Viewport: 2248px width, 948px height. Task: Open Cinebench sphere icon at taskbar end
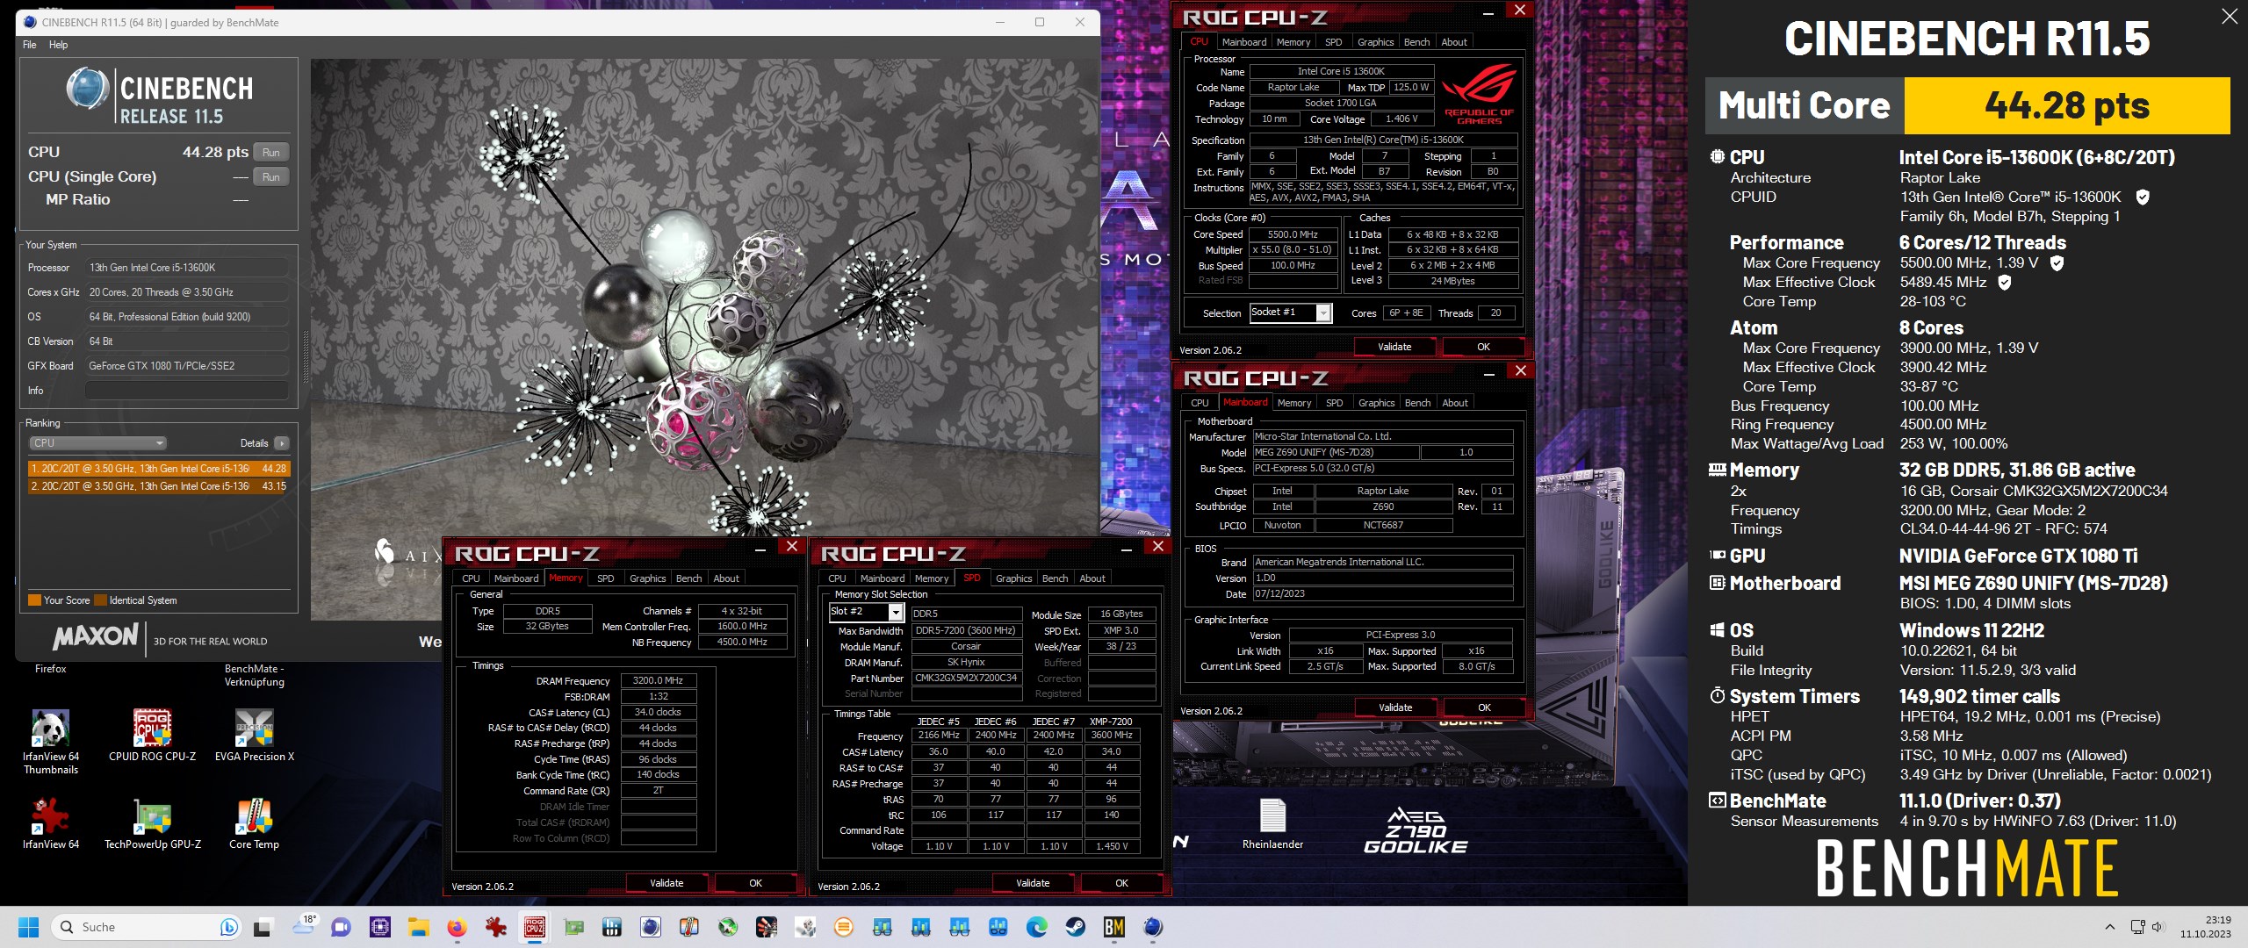(x=1152, y=927)
